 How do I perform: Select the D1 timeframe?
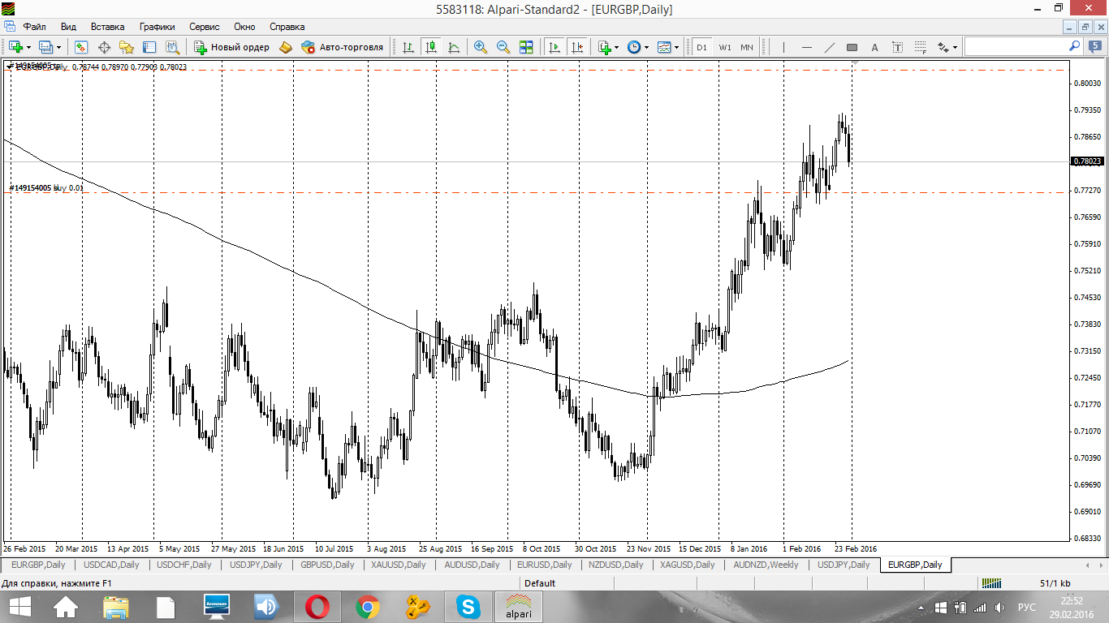tap(701, 47)
